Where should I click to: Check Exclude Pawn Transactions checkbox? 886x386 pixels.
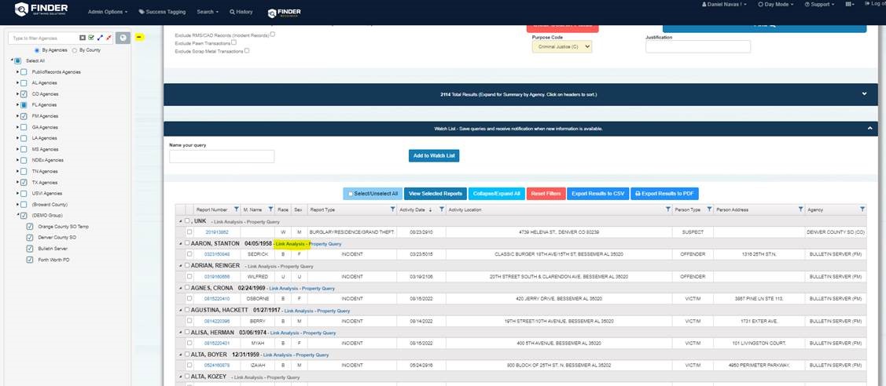click(x=234, y=42)
